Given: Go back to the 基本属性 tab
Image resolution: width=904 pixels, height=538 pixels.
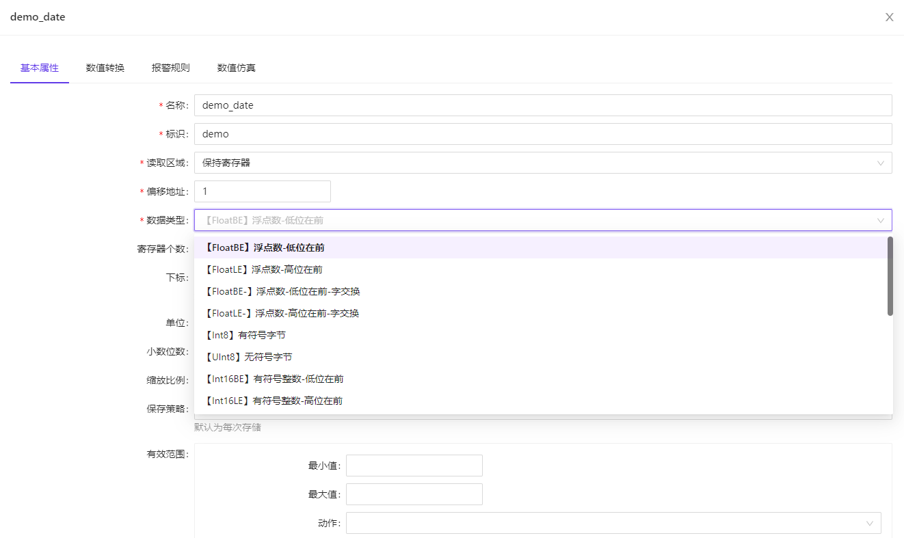Looking at the screenshot, I should tap(39, 68).
